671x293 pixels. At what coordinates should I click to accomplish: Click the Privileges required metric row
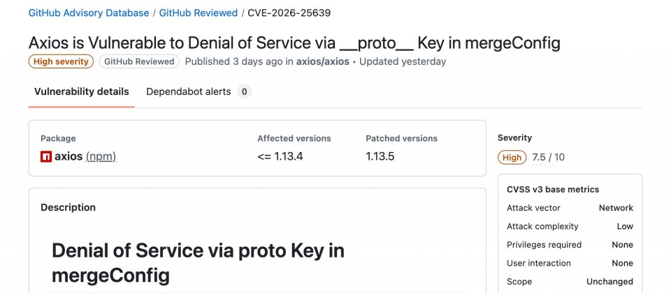pos(570,245)
